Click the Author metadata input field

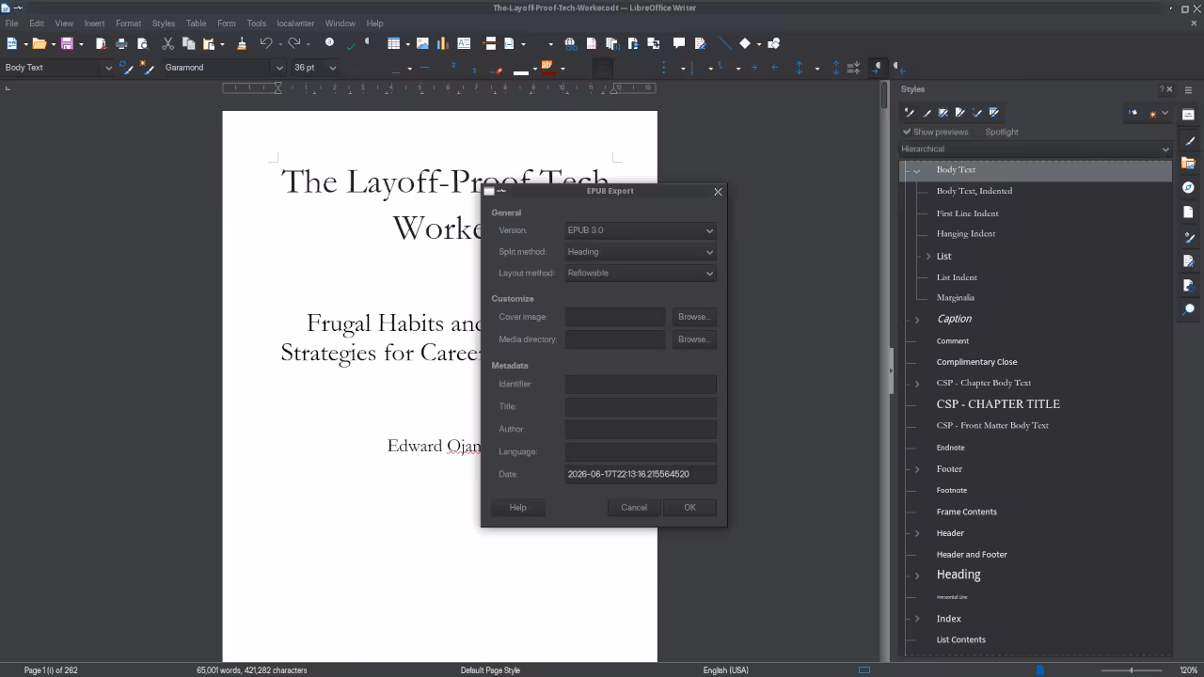[x=641, y=429]
